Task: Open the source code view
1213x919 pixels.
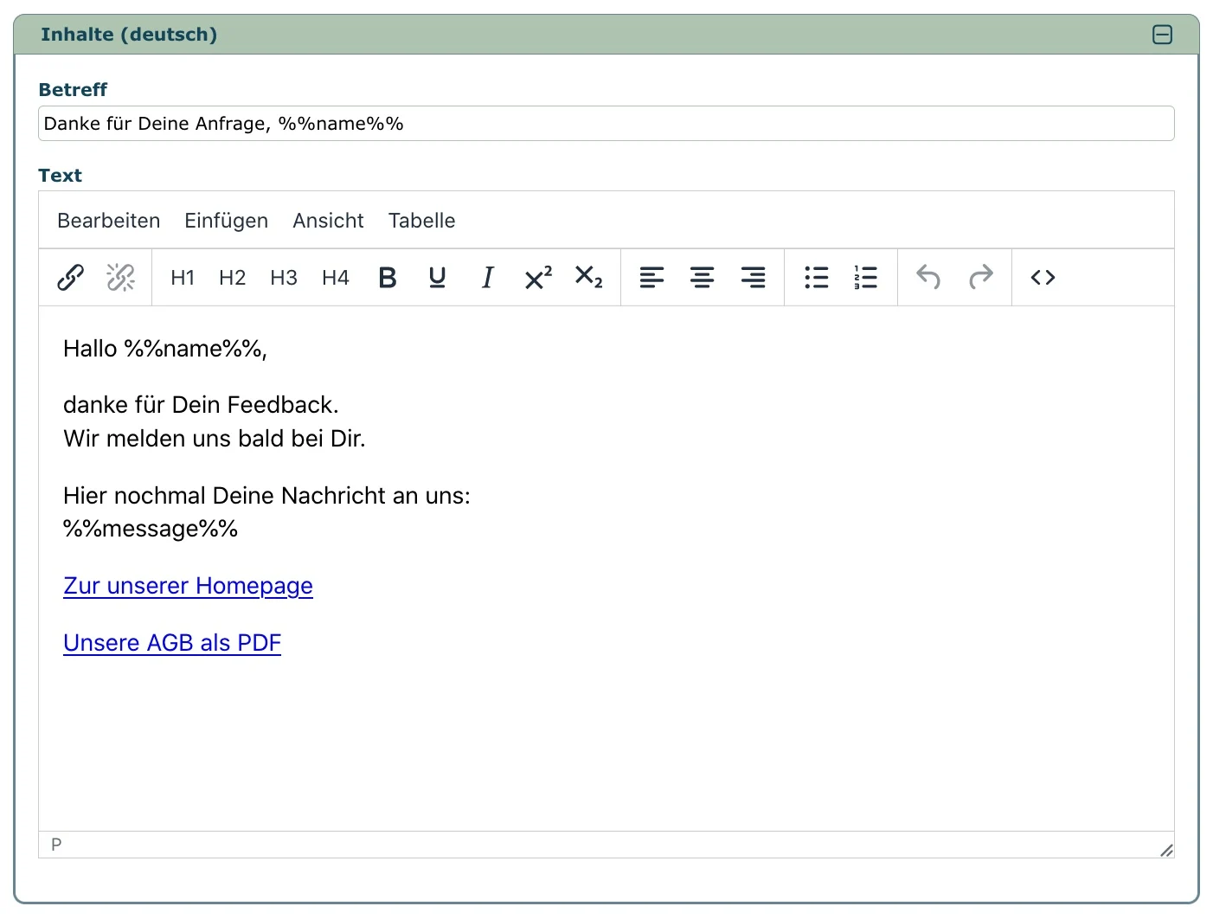Action: pos(1043,278)
